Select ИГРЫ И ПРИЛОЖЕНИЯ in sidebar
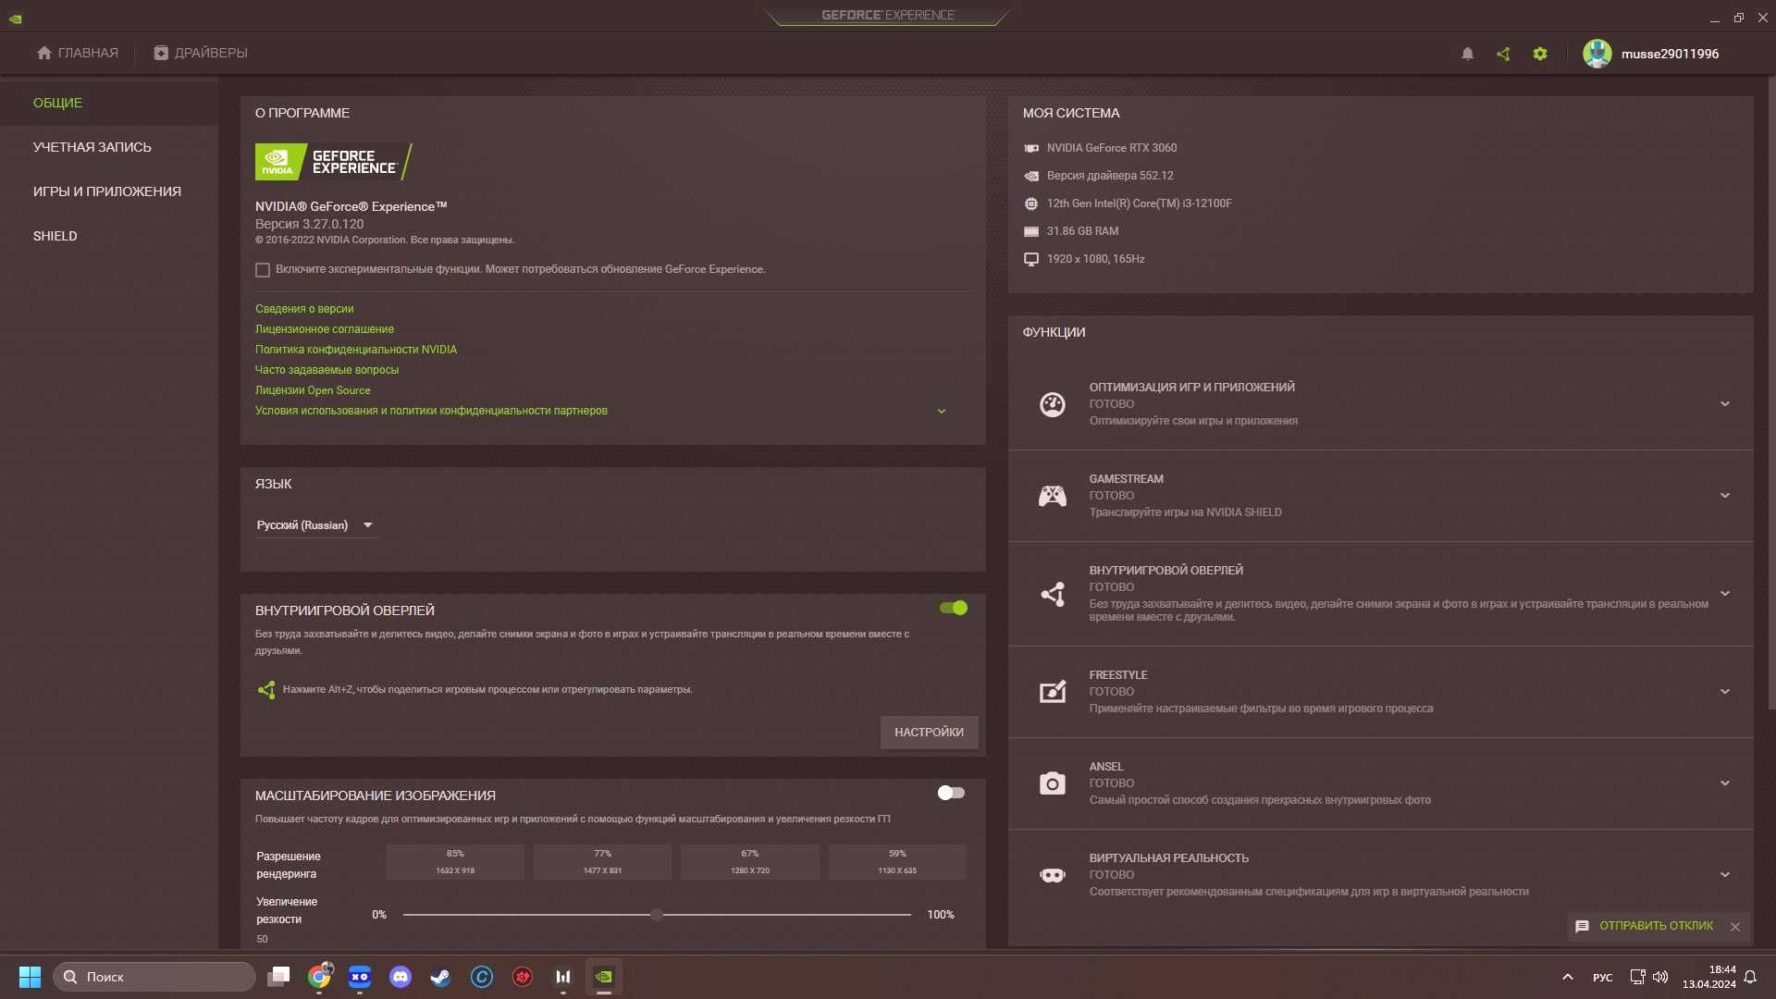1776x999 pixels. tap(109, 191)
